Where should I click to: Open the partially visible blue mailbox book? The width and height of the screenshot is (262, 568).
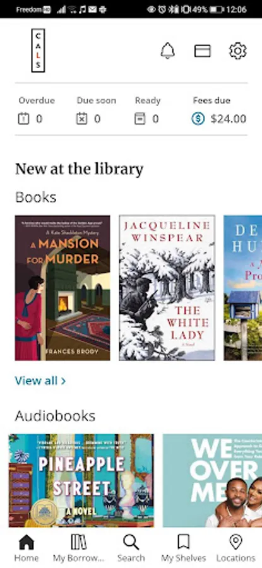243,288
